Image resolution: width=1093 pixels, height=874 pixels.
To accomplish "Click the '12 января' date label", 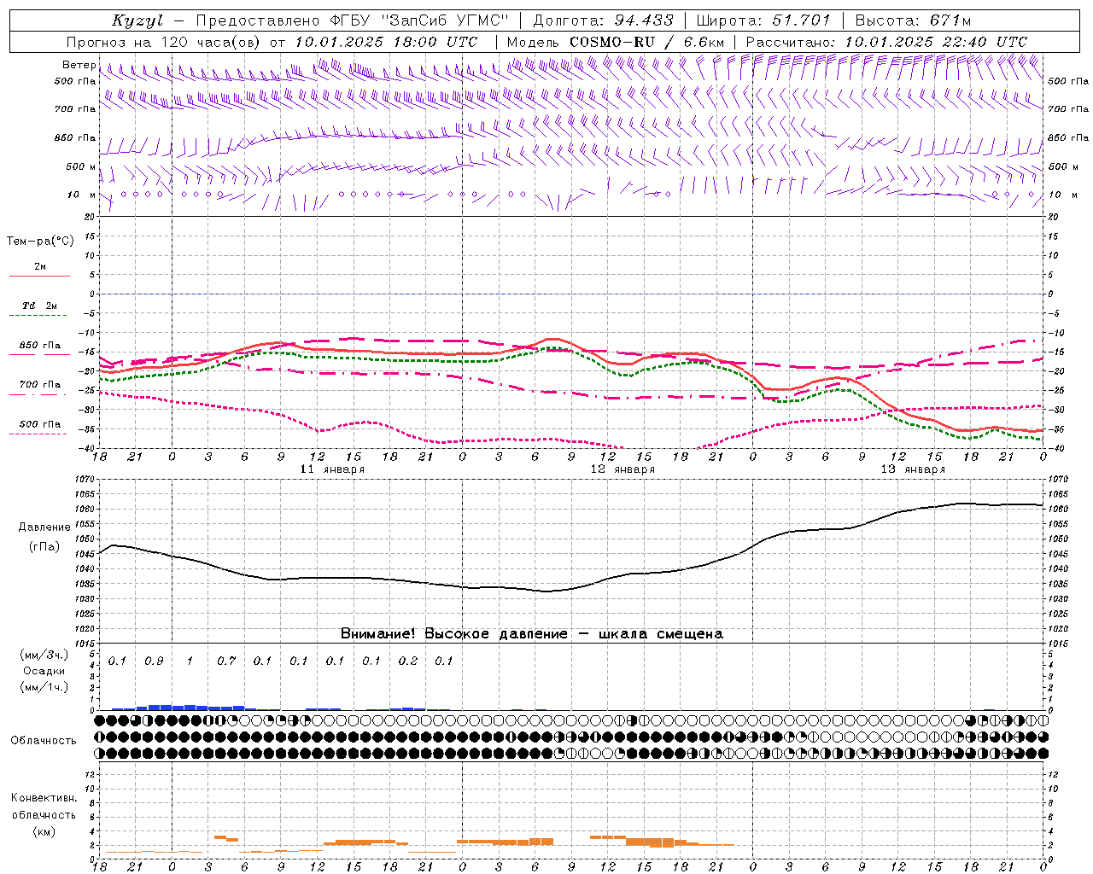I will [x=622, y=469].
